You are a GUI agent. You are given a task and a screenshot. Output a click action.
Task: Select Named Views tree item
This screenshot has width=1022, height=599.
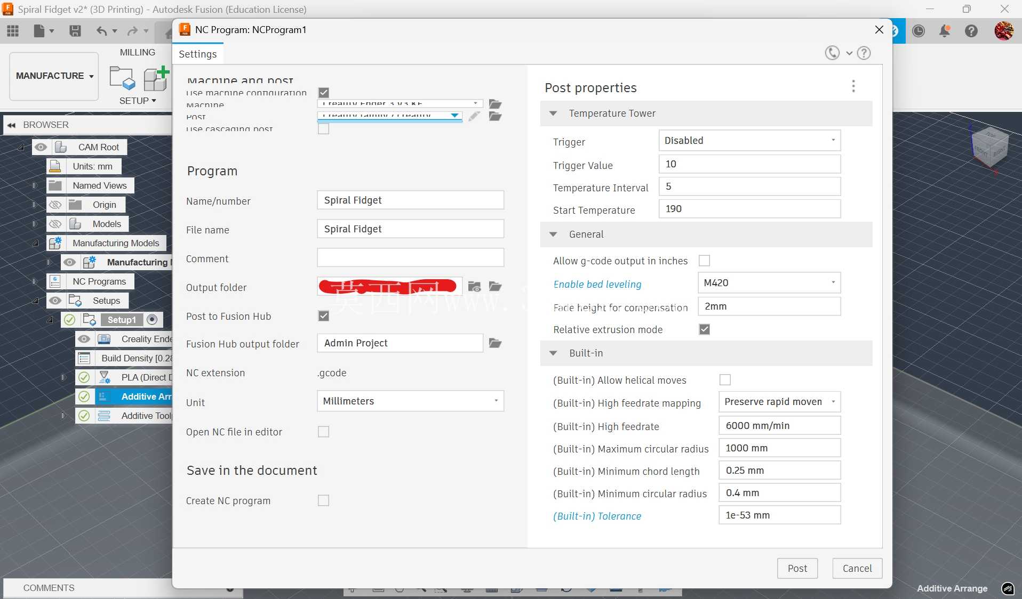point(100,185)
